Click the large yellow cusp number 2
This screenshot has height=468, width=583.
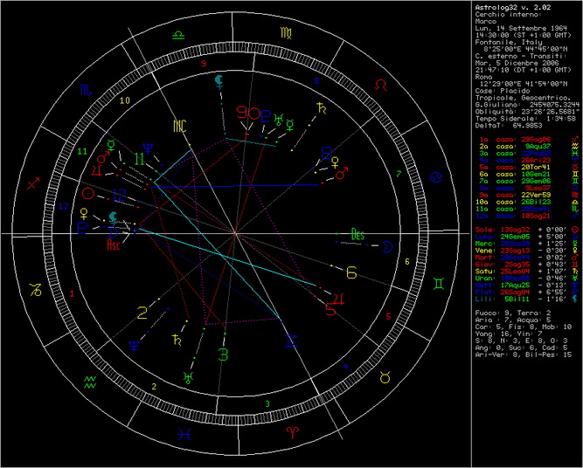142,313
